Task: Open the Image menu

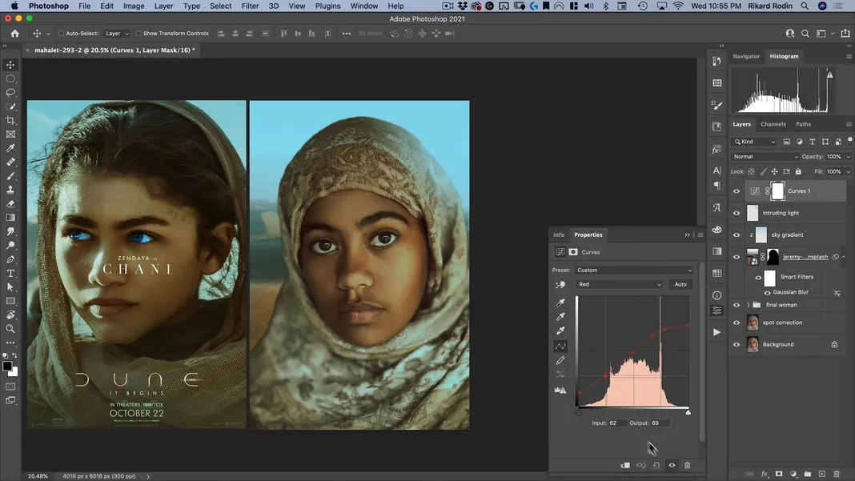Action: point(134,6)
